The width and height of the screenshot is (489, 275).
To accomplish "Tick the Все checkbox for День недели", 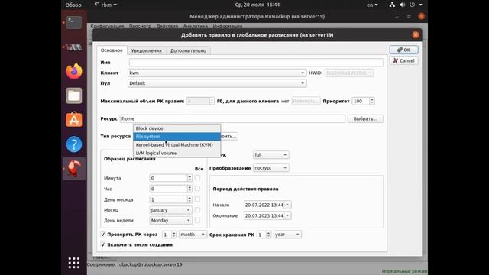I will point(197,221).
